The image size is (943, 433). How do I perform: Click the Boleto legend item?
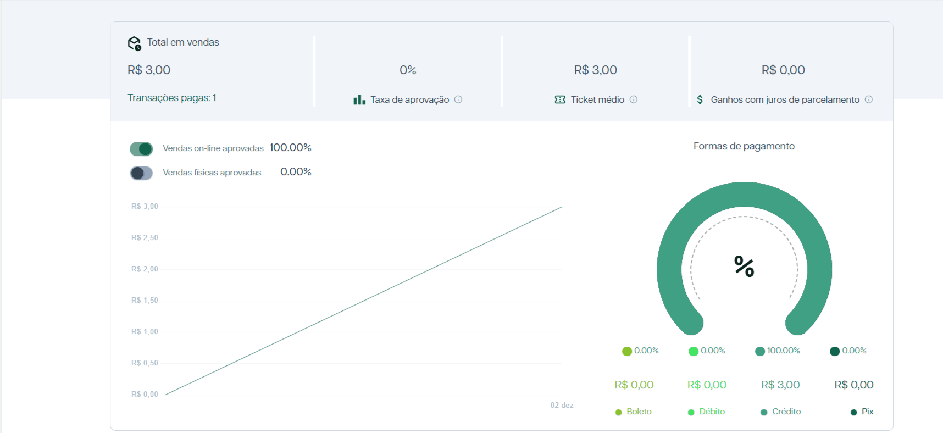[x=634, y=412]
